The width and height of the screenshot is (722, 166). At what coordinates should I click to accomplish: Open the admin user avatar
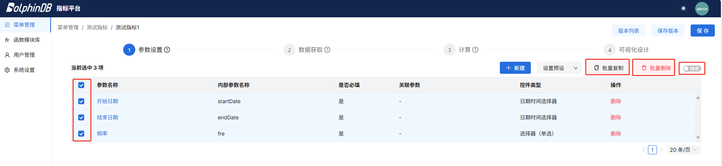[702, 9]
